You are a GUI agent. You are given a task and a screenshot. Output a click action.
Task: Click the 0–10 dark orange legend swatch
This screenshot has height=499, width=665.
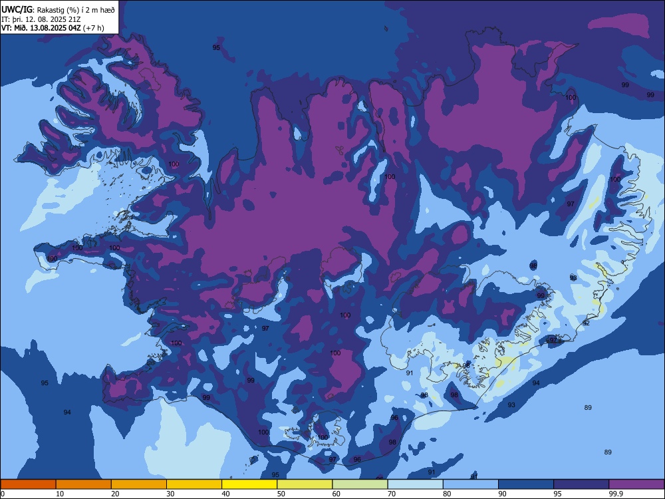point(28,484)
